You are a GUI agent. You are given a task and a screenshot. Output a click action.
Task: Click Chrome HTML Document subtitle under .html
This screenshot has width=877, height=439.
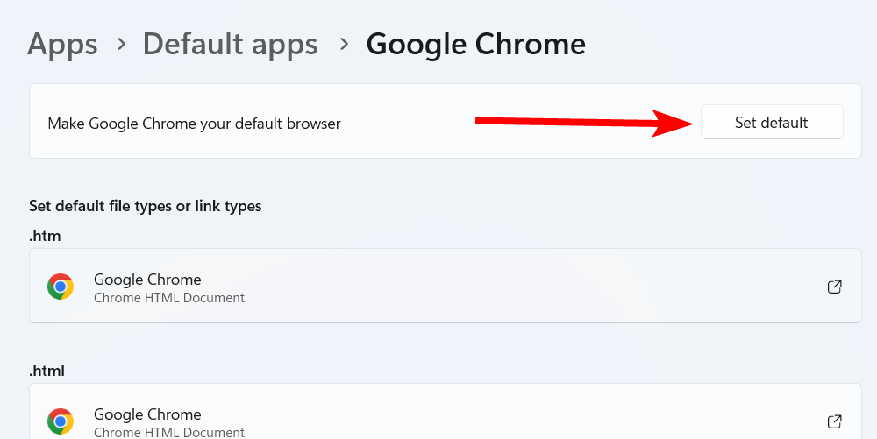pos(168,432)
